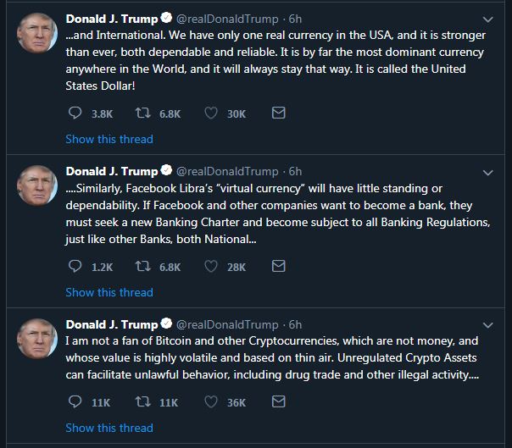Viewport: 512px width, 448px height.
Task: Retweet the Bitcoin and Cryptocurrencies tweet
Action: point(143,402)
